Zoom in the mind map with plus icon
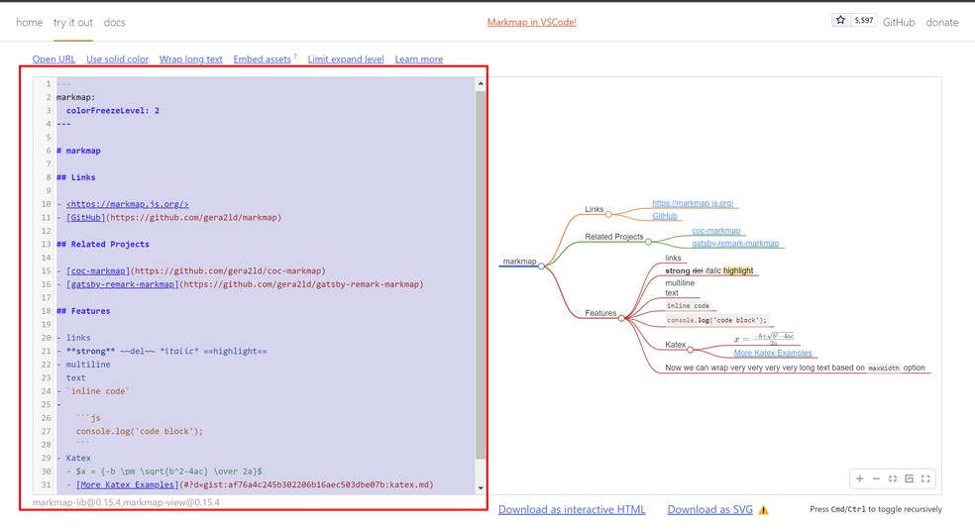Image resolution: width=975 pixels, height=530 pixels. (x=859, y=478)
